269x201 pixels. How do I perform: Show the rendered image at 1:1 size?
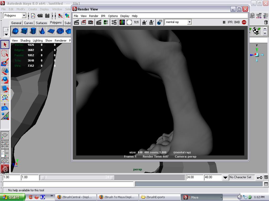pyautogui.click(x=136, y=22)
